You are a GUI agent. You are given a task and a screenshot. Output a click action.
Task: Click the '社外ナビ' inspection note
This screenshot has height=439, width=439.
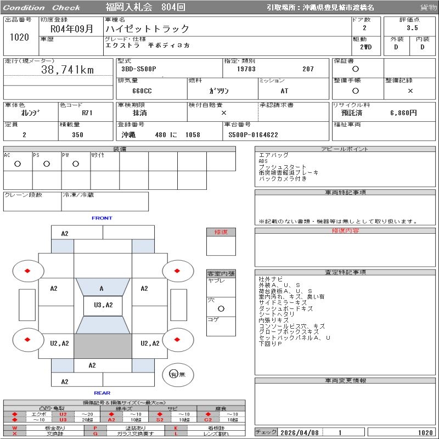(271, 279)
